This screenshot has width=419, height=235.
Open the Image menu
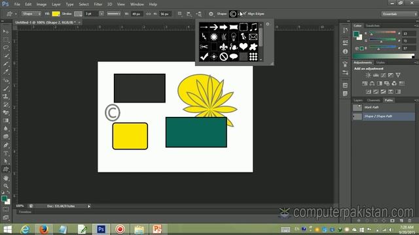(x=41, y=5)
